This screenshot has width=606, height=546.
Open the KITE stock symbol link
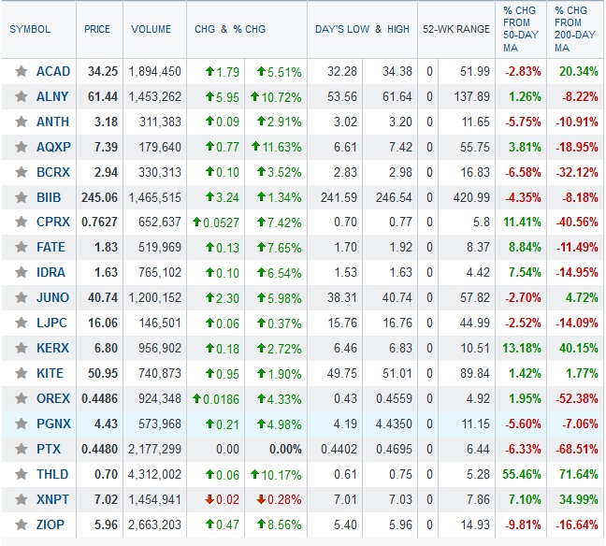tap(50, 374)
